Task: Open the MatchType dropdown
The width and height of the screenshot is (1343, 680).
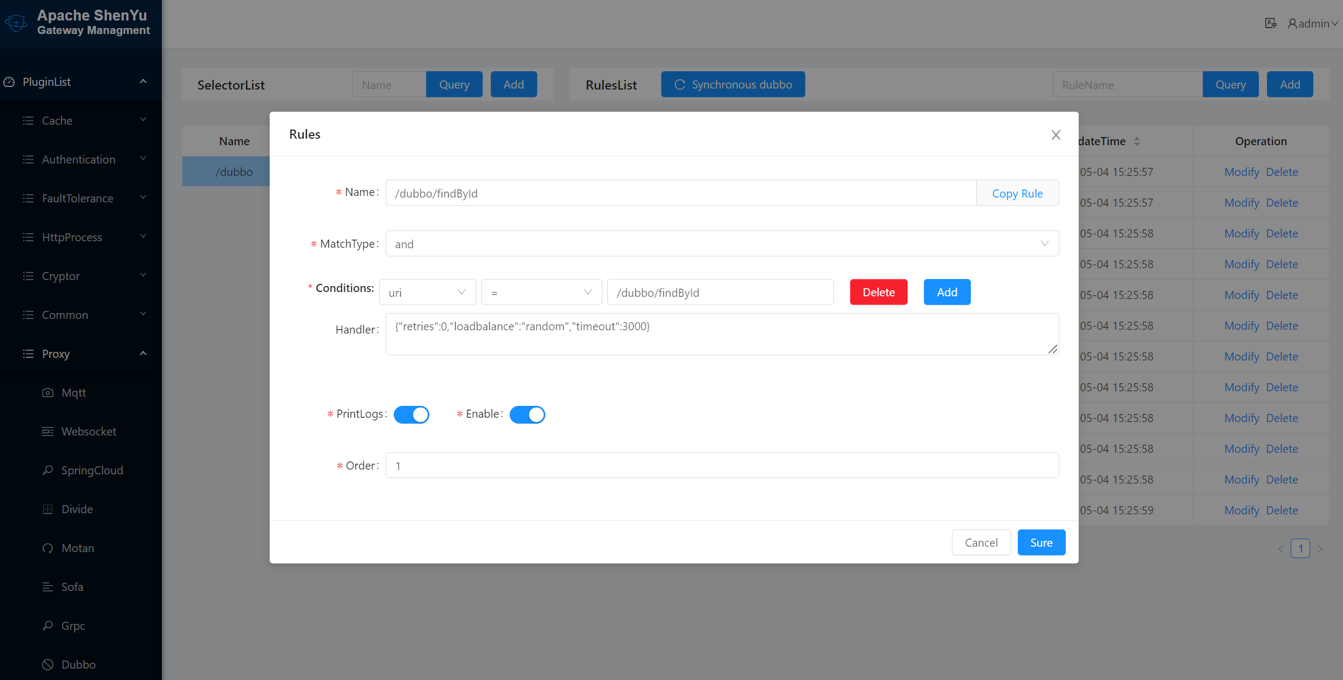Action: tap(722, 244)
